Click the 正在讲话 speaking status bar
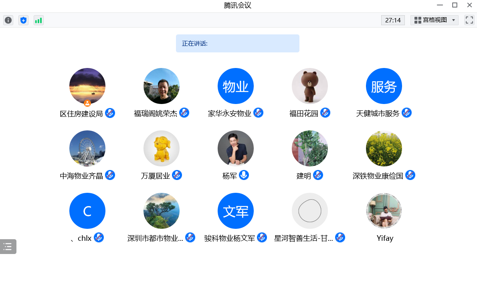Screen dimensions: 477x282 click(238, 44)
